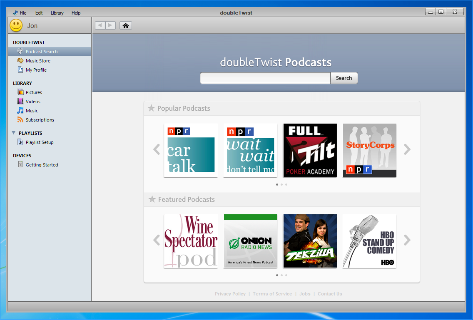Minimize the doubleTwist window
Screen dimensions: 473x320
[x=431, y=12]
